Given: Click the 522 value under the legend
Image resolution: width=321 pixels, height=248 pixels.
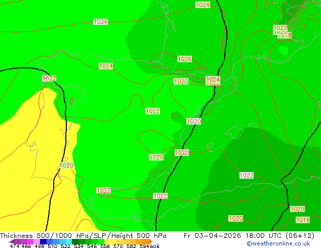Looking at the screenshot, I should point(65,246).
